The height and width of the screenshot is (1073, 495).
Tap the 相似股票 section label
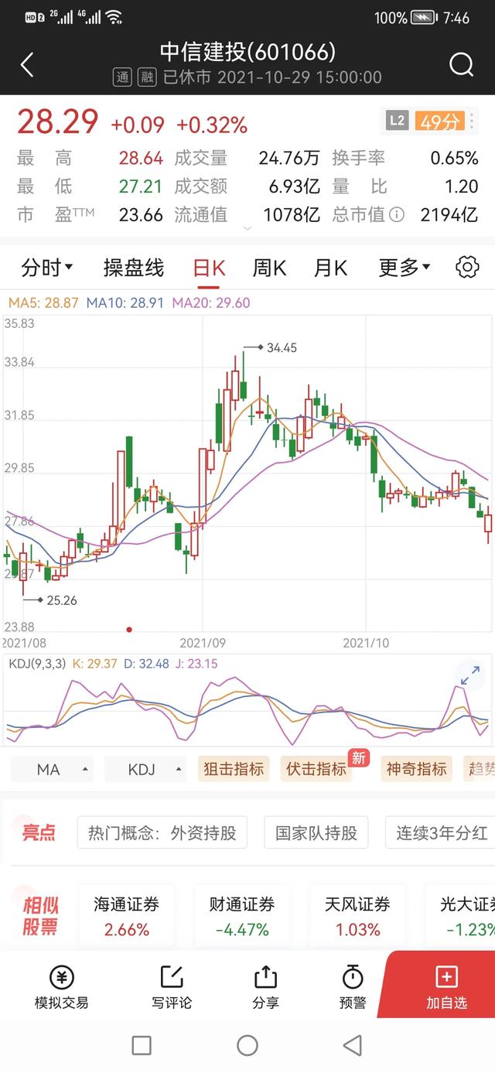[40, 917]
